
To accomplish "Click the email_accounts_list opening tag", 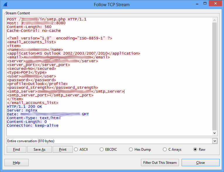I will click(32, 42).
